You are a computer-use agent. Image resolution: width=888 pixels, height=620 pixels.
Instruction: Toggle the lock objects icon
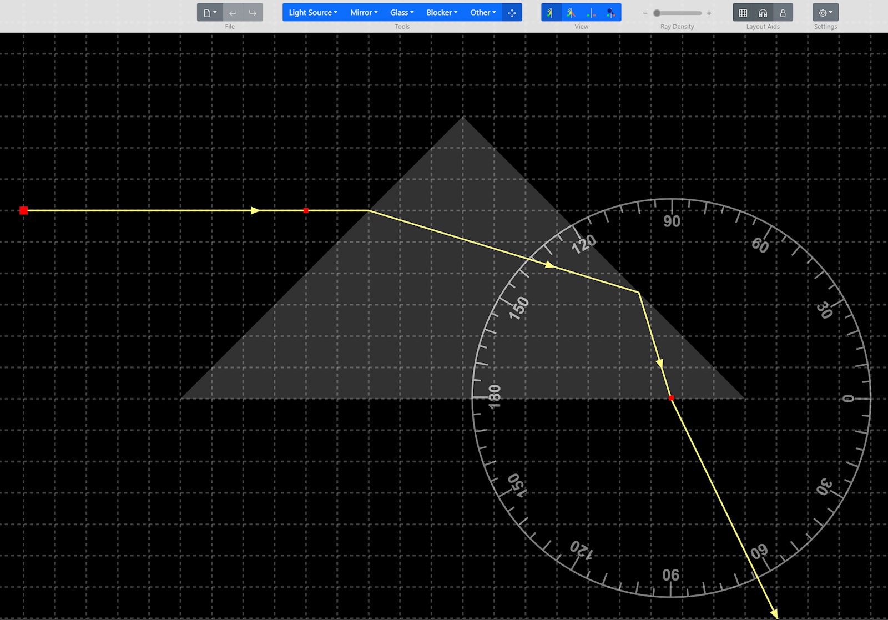pyautogui.click(x=783, y=12)
